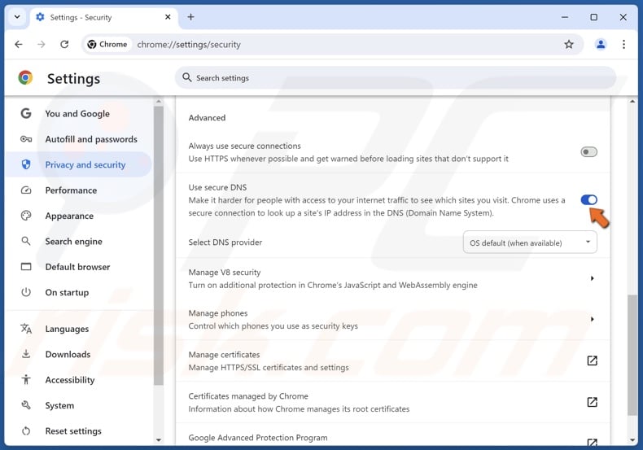Select the Settings - Security tab
Viewport: 643px width, 450px height.
coord(103,17)
